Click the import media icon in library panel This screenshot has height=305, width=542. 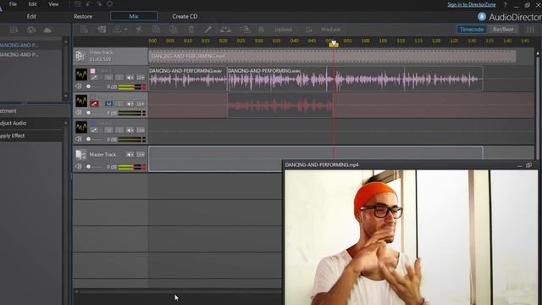pos(14,30)
